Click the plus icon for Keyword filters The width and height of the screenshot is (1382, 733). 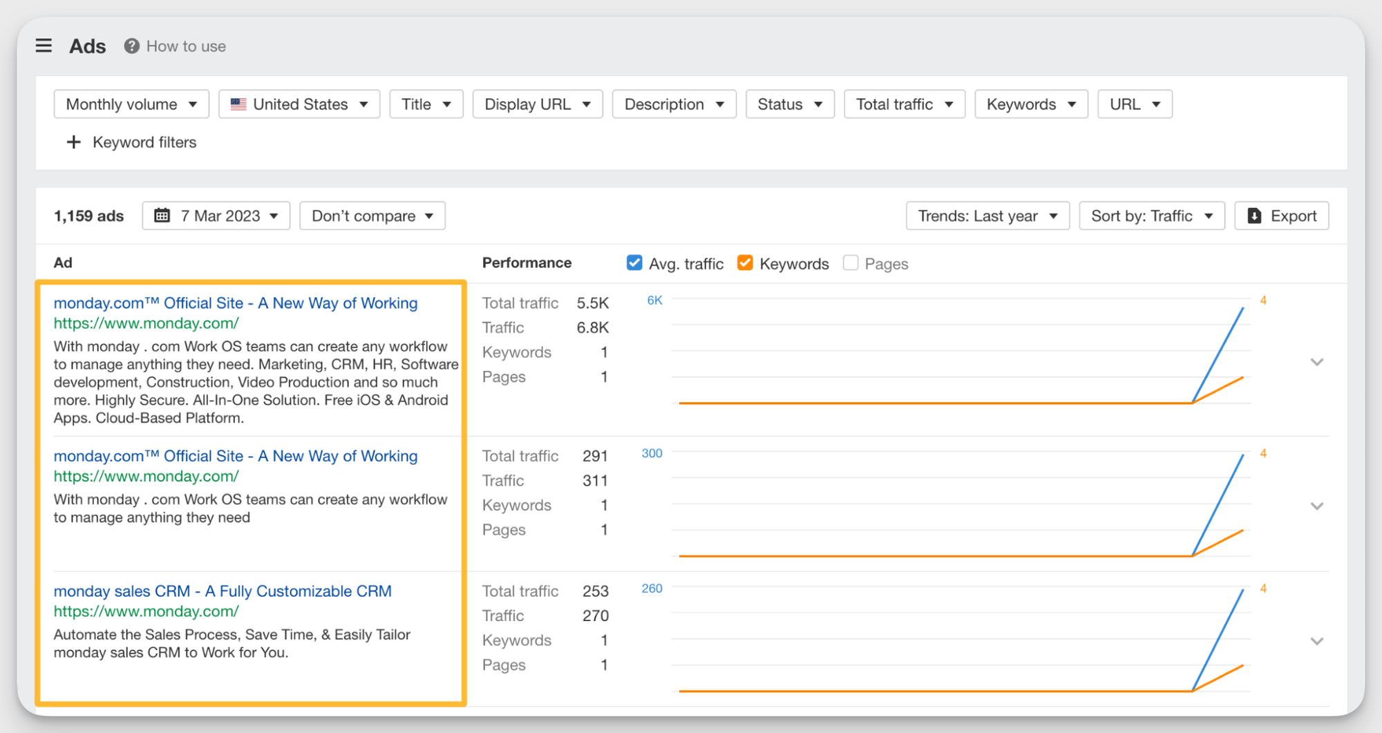coord(73,142)
